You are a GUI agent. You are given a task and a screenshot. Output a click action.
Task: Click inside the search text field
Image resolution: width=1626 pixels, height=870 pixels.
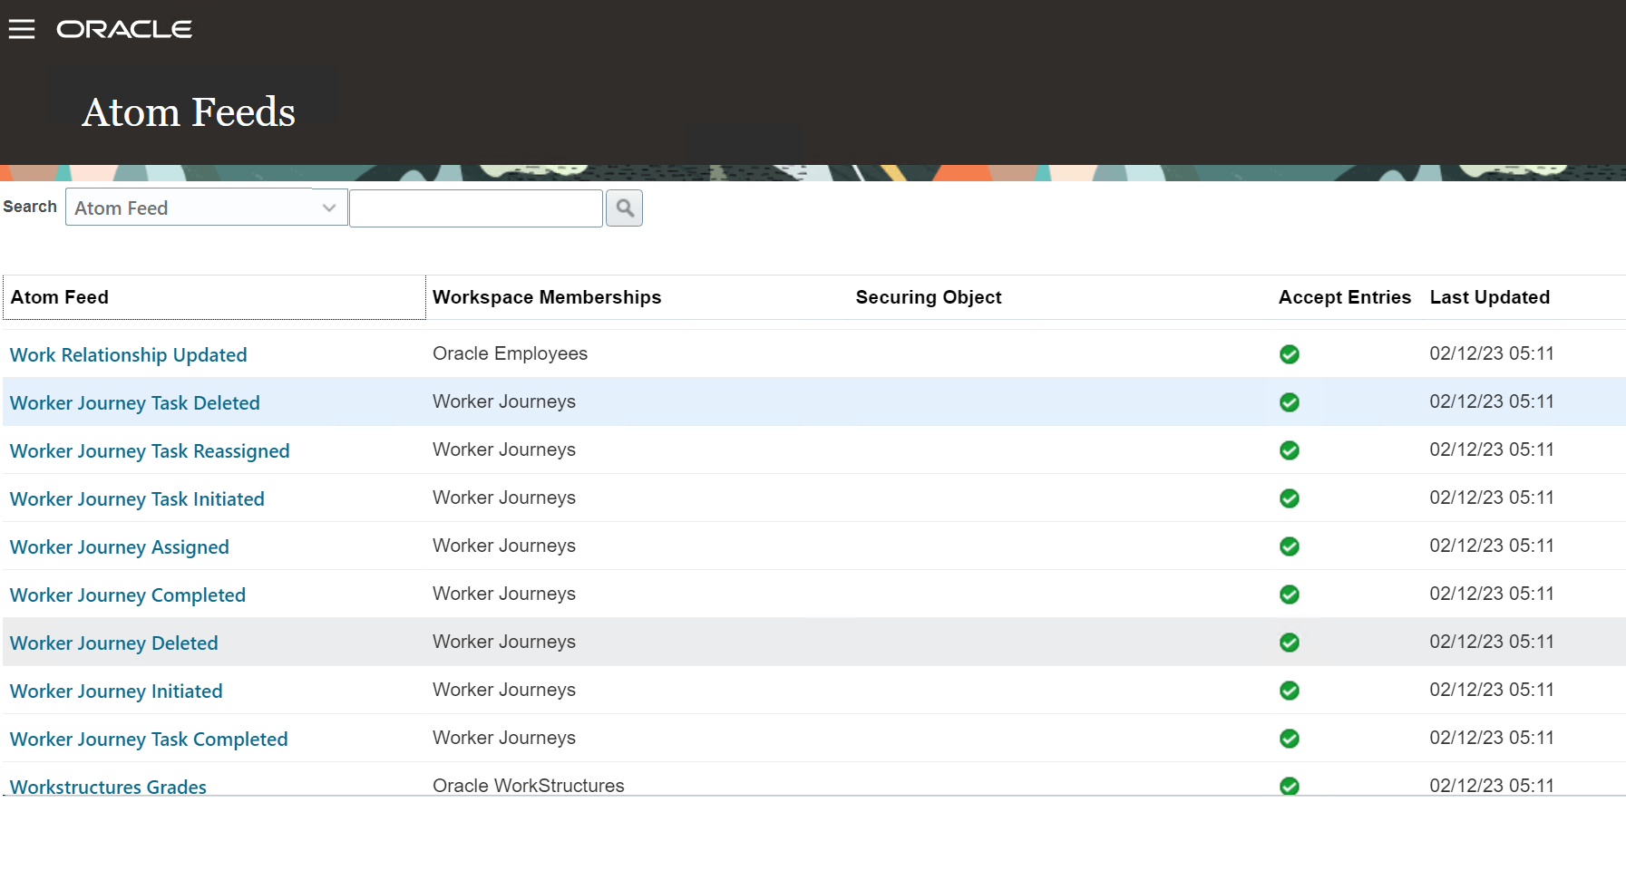pyautogui.click(x=475, y=208)
